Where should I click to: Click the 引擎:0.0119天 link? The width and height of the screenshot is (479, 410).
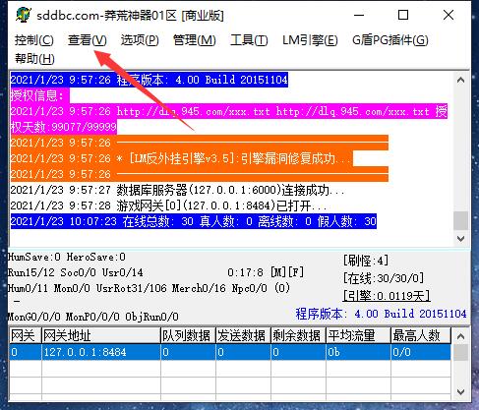(387, 296)
